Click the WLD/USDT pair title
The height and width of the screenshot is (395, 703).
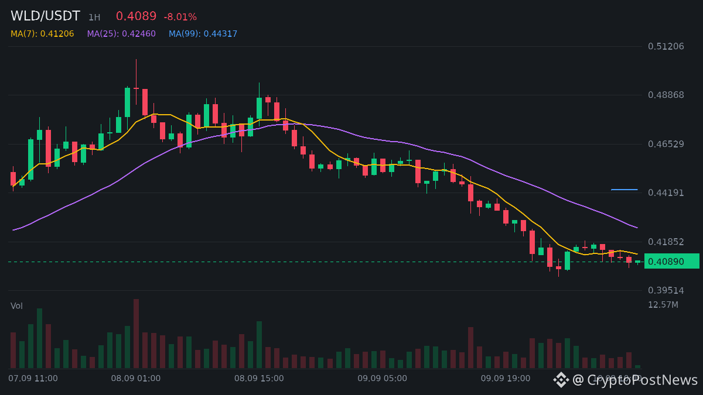pos(45,16)
